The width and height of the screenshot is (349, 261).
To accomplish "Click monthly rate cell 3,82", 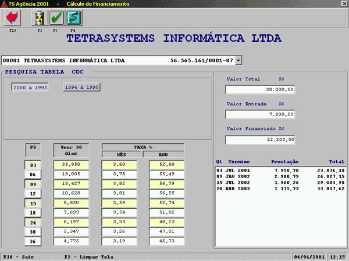I will click(x=119, y=184).
